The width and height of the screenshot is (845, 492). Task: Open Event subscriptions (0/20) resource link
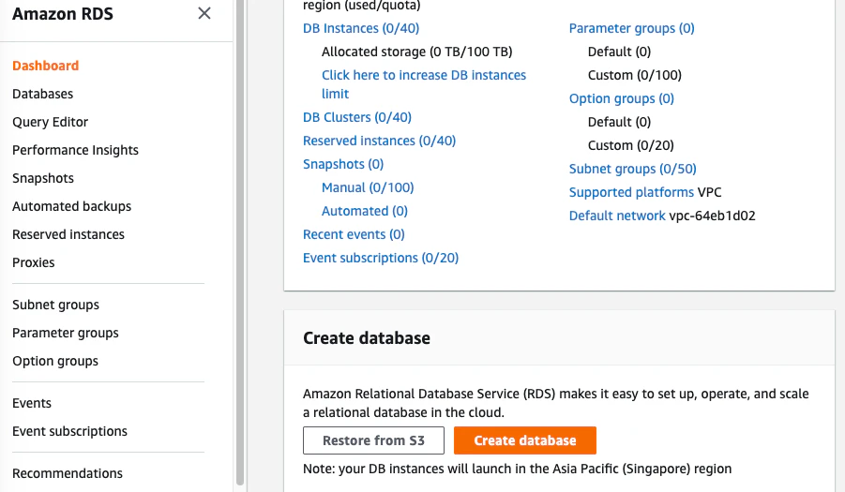(381, 258)
